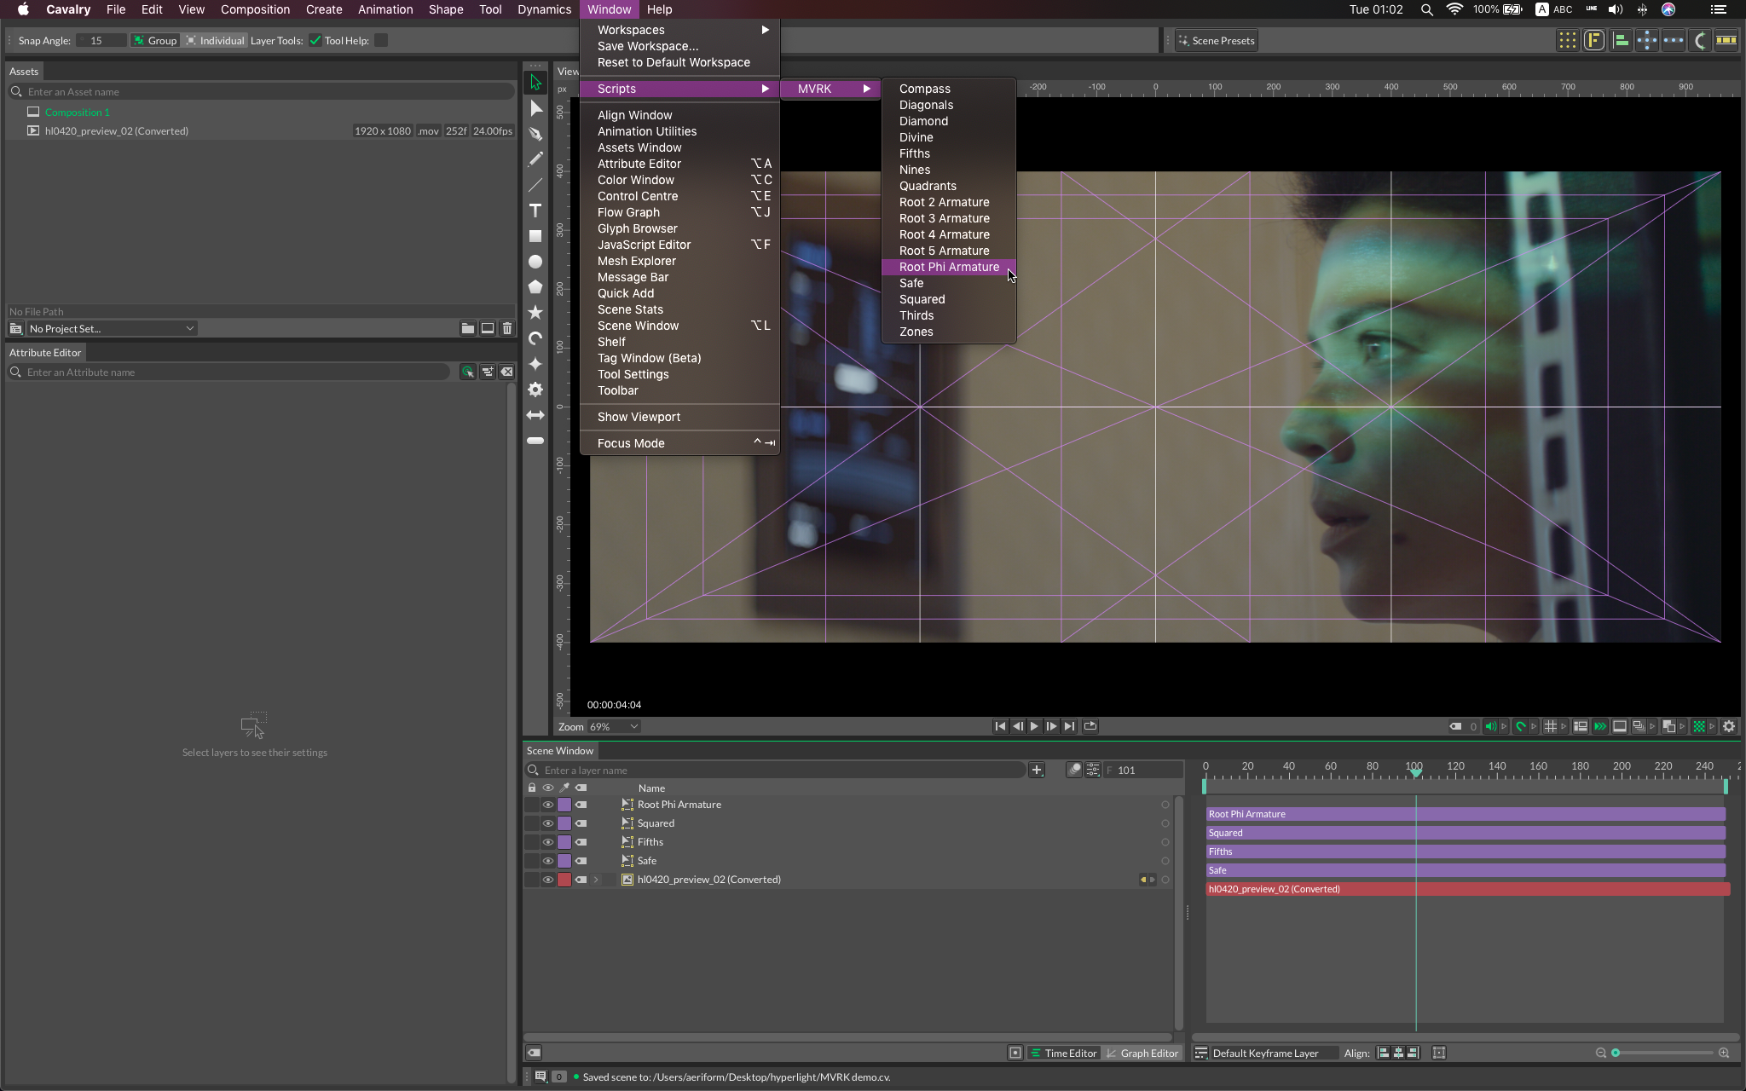Expand the No Project Set dropdown

click(x=190, y=328)
